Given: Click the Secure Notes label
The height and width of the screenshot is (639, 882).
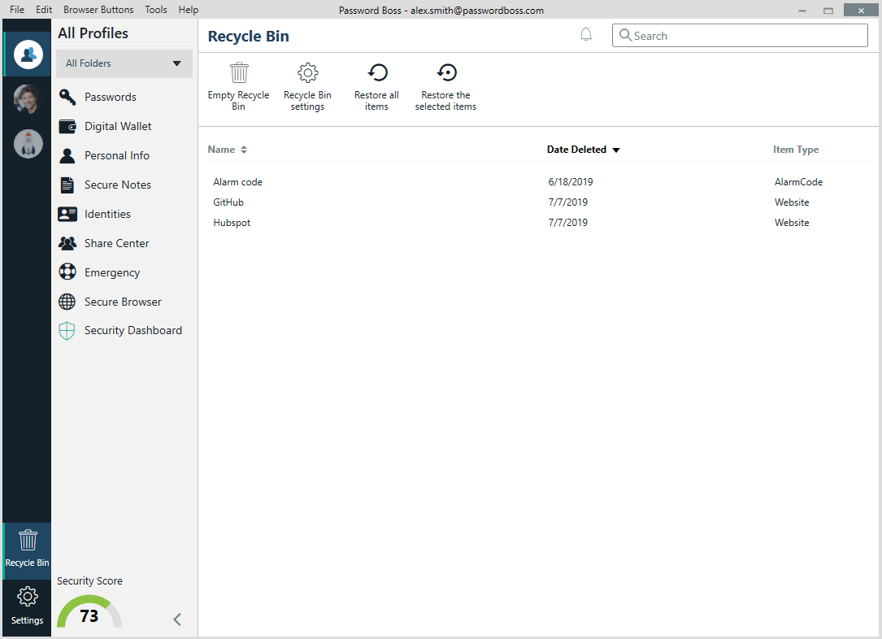Looking at the screenshot, I should (118, 185).
